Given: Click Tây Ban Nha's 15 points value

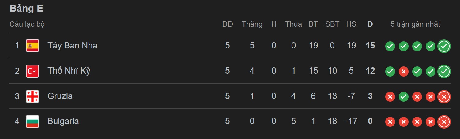Looking at the screenshot, I should point(370,46).
